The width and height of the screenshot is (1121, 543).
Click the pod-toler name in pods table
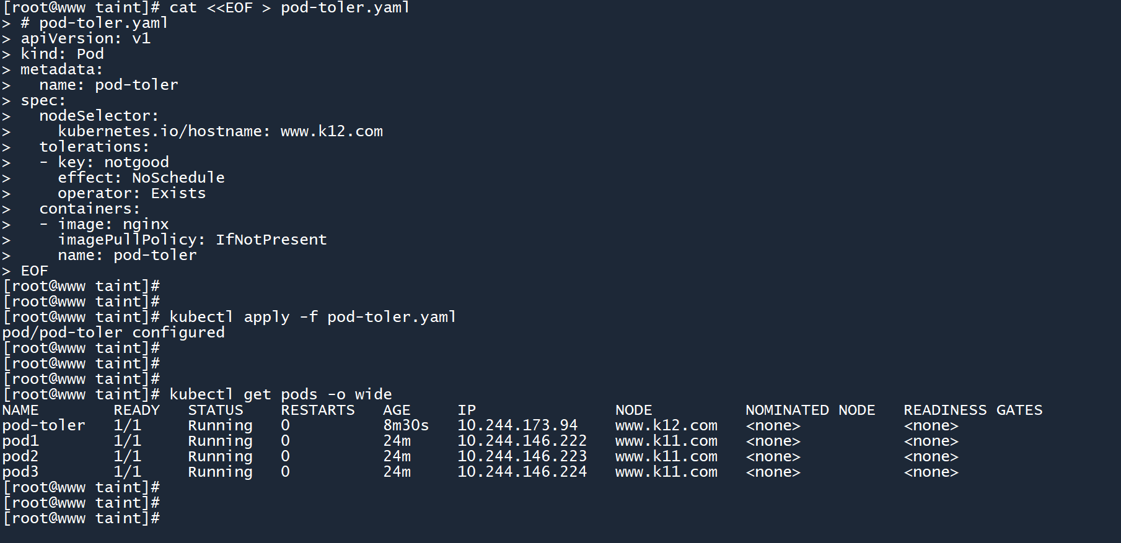43,426
